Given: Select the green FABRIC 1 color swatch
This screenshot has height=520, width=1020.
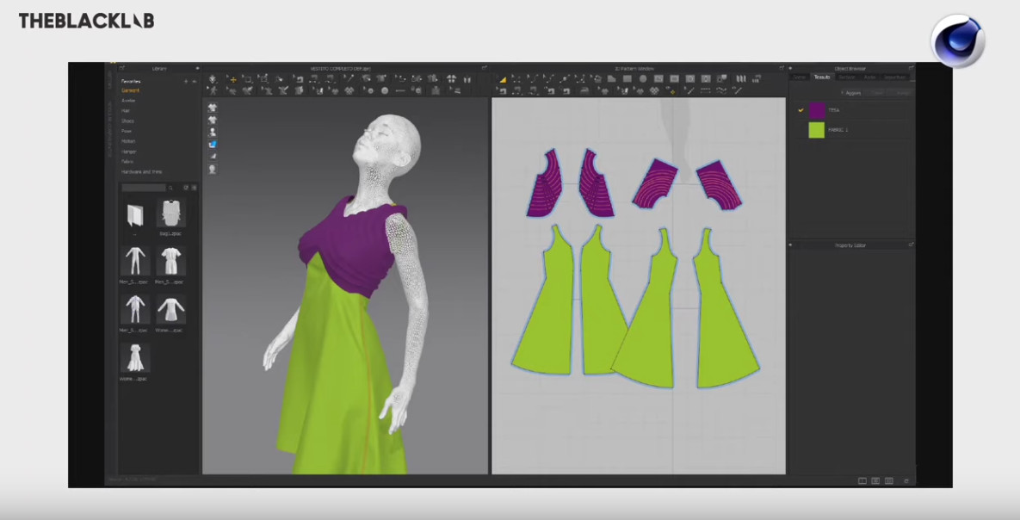Looking at the screenshot, I should 816,130.
